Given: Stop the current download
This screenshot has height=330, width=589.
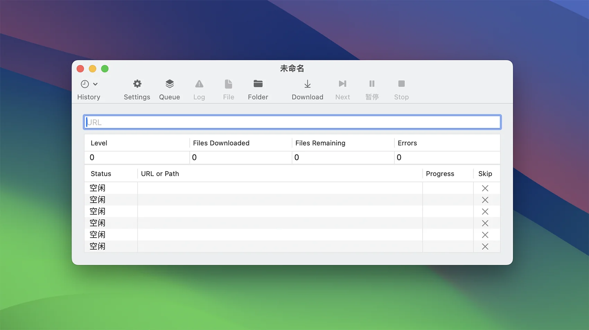Looking at the screenshot, I should click(401, 84).
